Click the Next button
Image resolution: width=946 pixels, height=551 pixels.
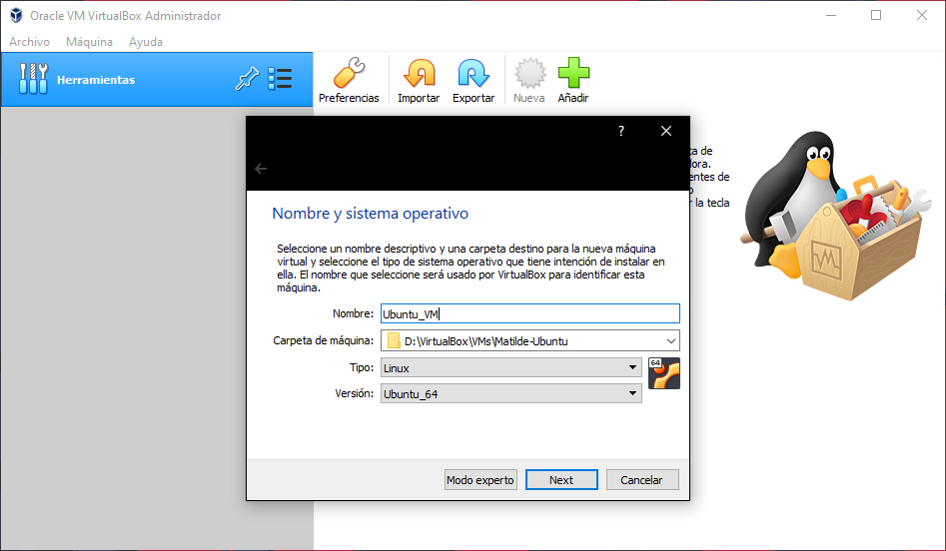[561, 480]
